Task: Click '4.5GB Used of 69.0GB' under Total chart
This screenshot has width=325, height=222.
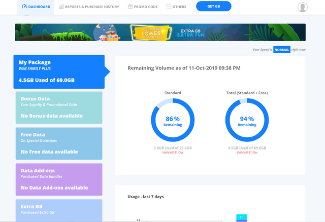Action: (247, 148)
